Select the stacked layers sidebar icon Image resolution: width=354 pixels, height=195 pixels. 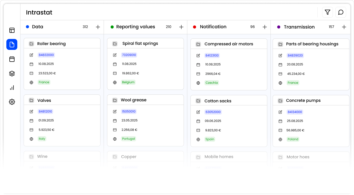tap(12, 74)
